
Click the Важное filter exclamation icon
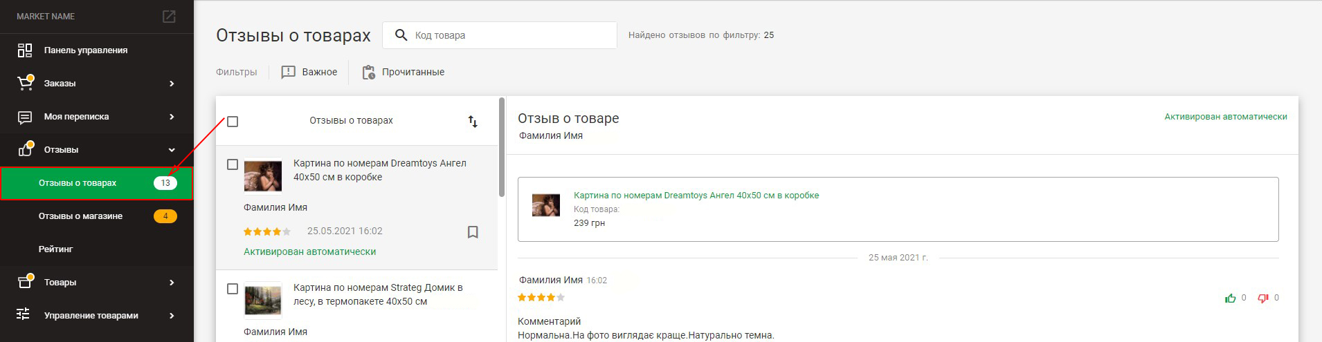tap(289, 73)
